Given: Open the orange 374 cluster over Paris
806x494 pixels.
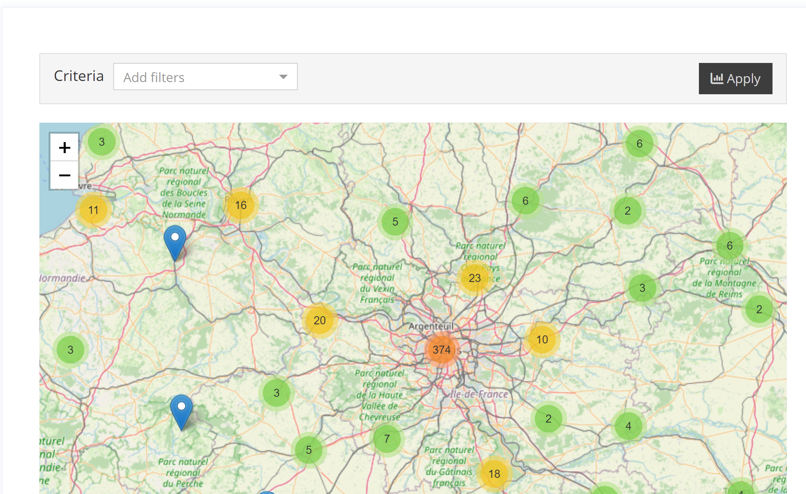Looking at the screenshot, I should point(441,350).
